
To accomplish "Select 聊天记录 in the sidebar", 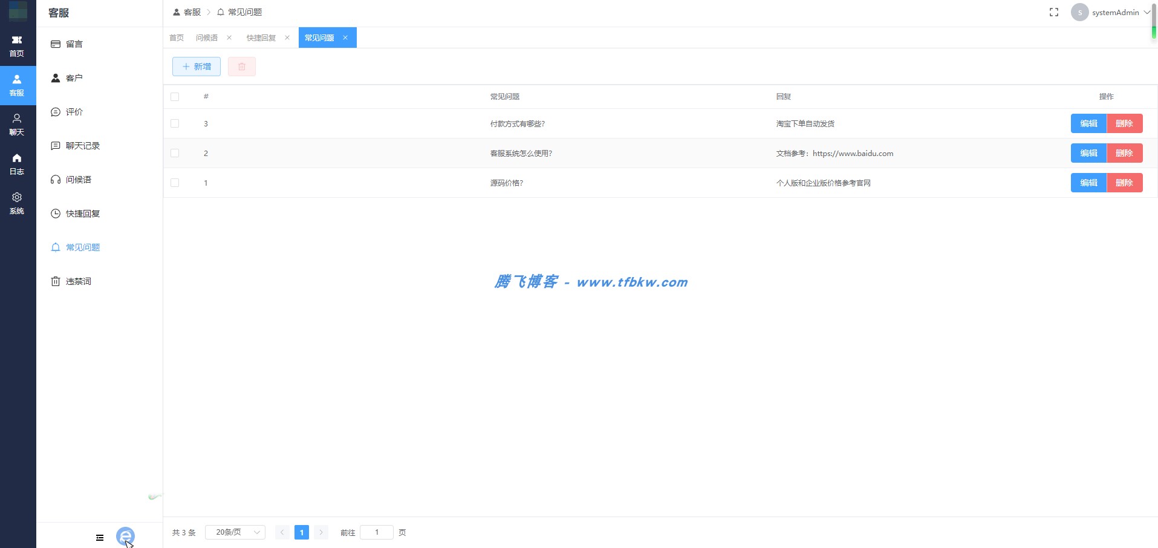I will pos(83,145).
